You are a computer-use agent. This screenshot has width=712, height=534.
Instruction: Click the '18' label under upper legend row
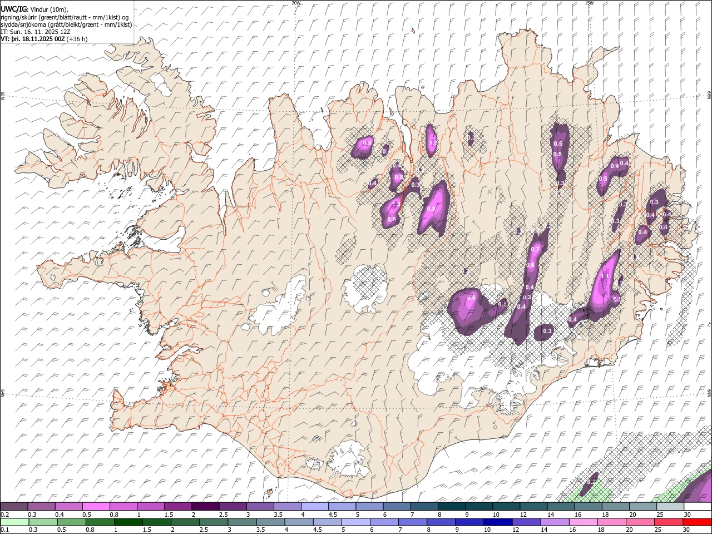click(x=605, y=515)
